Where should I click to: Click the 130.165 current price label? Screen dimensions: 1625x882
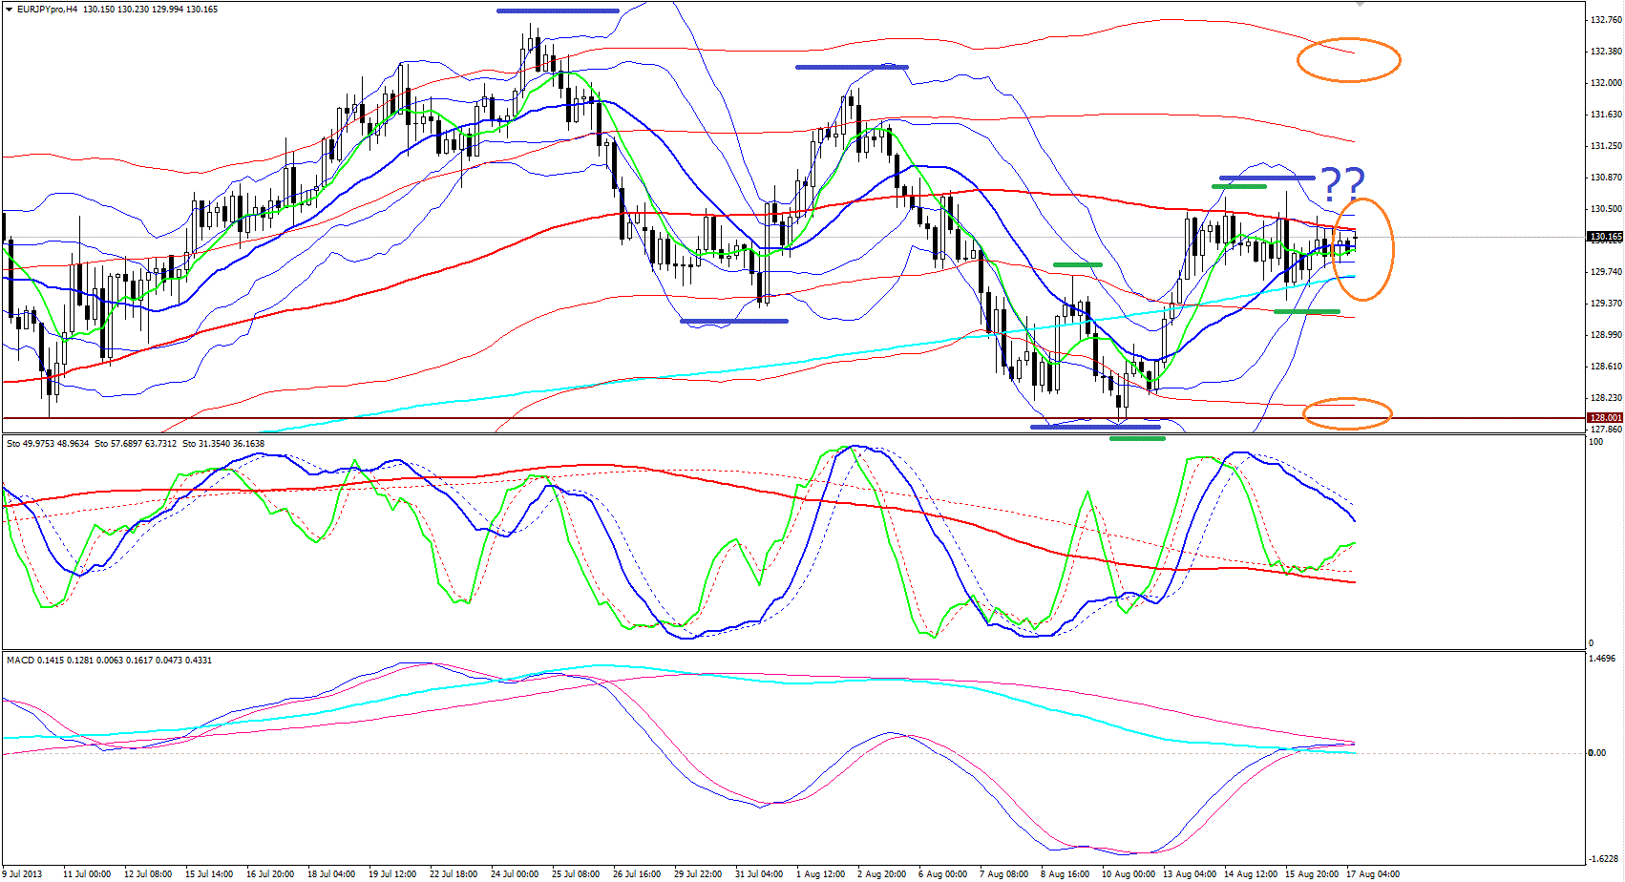pos(1604,237)
